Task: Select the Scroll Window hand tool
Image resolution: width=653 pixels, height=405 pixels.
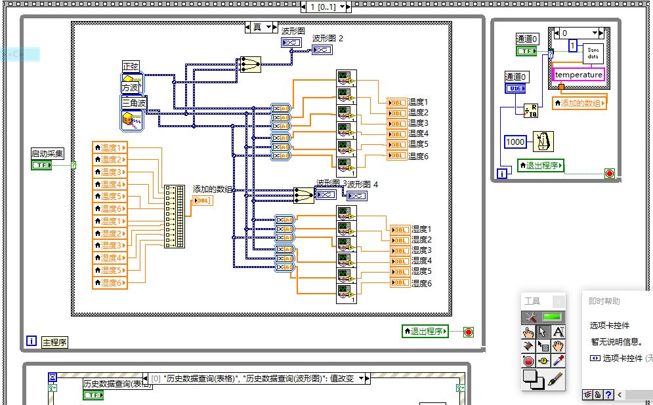Action: [x=558, y=346]
